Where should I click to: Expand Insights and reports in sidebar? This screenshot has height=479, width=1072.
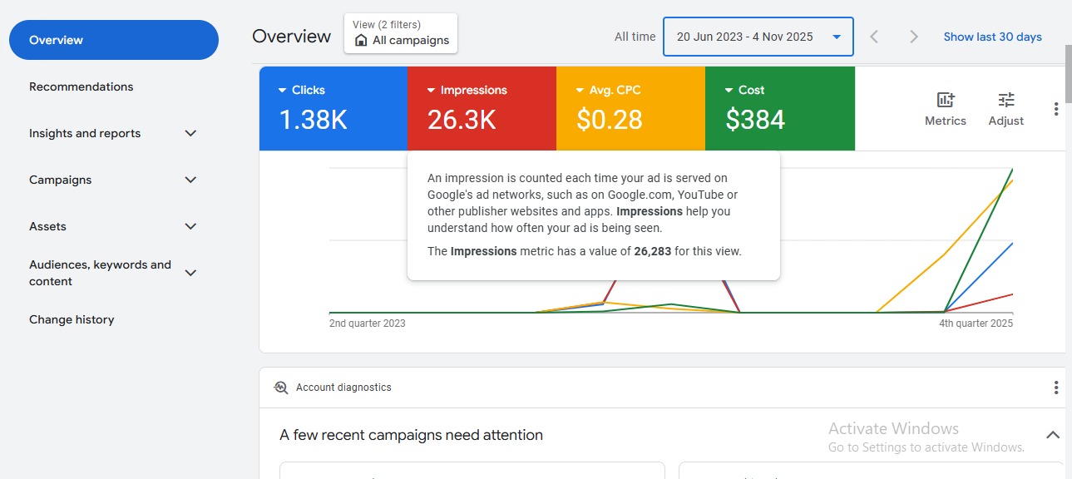pyautogui.click(x=190, y=133)
